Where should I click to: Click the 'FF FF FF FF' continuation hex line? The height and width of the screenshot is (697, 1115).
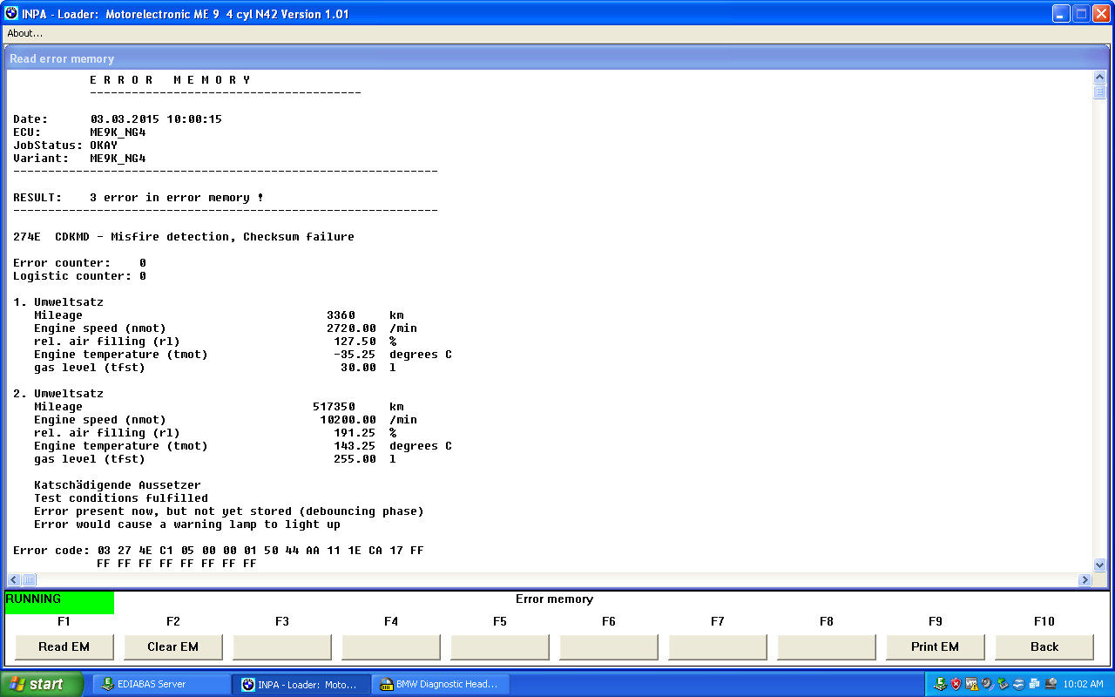(x=177, y=563)
